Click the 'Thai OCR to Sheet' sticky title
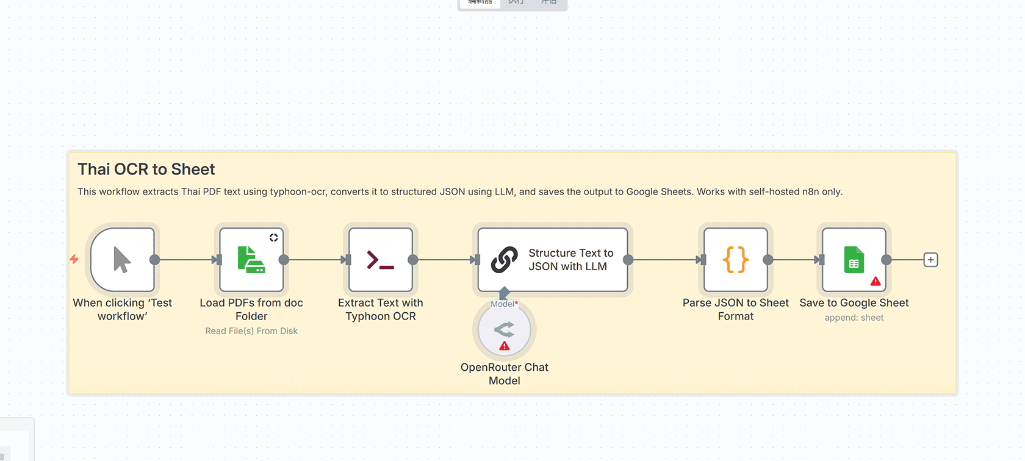Viewport: 1025px width, 461px height. (146, 170)
